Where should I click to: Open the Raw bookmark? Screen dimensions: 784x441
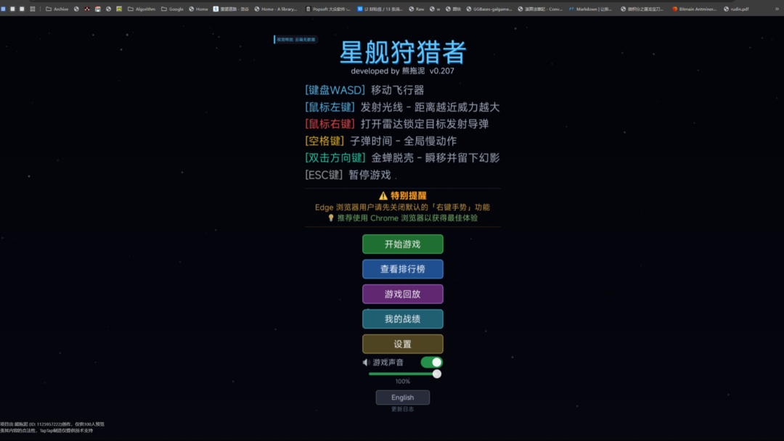pos(417,9)
